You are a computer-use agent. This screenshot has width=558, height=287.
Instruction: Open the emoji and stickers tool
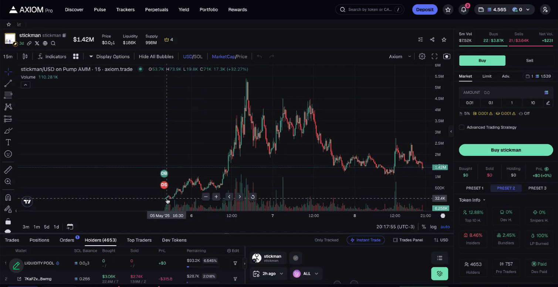tap(8, 154)
